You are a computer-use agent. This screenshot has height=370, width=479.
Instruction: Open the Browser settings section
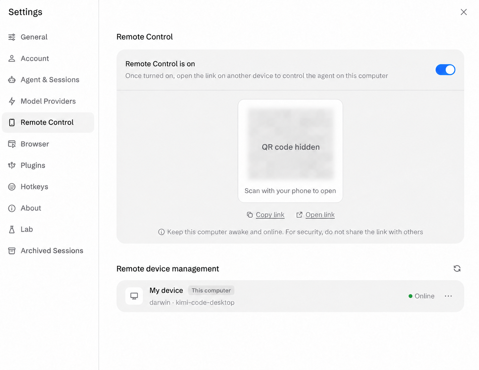(x=48, y=144)
